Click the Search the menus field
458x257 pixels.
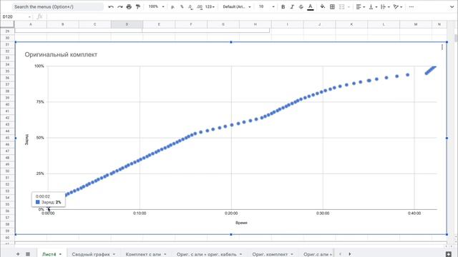tap(58, 6)
